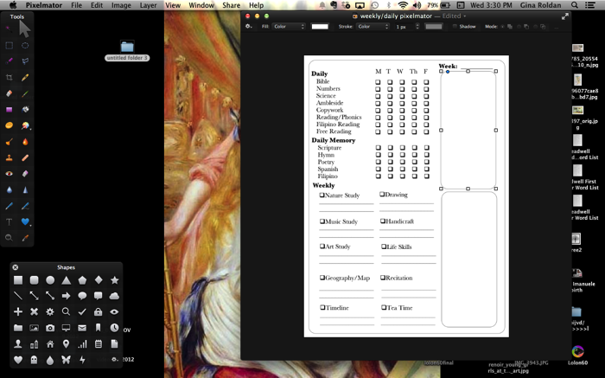Viewport: 605px width, 378px height.
Task: Open the shape settings gear menu
Action: [250, 27]
